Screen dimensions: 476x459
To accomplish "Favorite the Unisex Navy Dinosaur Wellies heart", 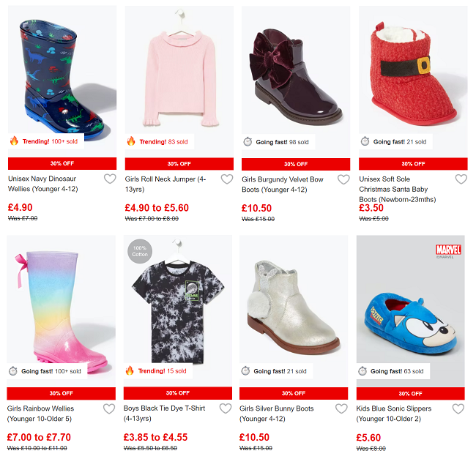I will [110, 179].
